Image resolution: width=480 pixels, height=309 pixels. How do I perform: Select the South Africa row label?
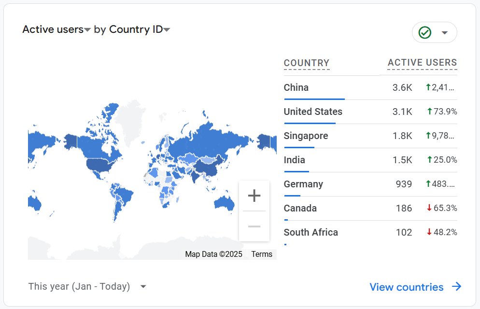pyautogui.click(x=311, y=233)
